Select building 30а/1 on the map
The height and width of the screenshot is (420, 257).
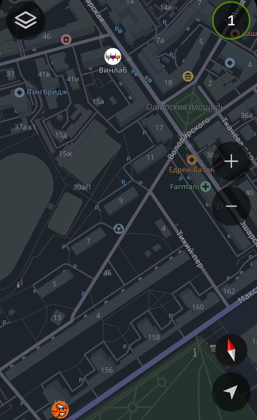(x=82, y=187)
